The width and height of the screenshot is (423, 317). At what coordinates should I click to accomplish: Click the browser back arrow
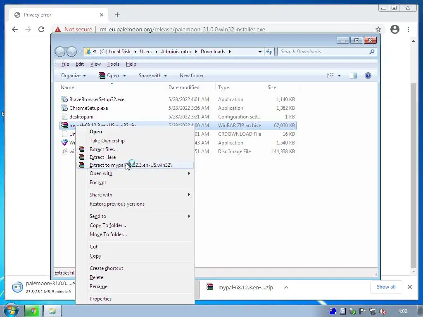(15, 29)
